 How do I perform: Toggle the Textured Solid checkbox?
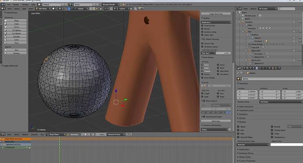(202, 25)
